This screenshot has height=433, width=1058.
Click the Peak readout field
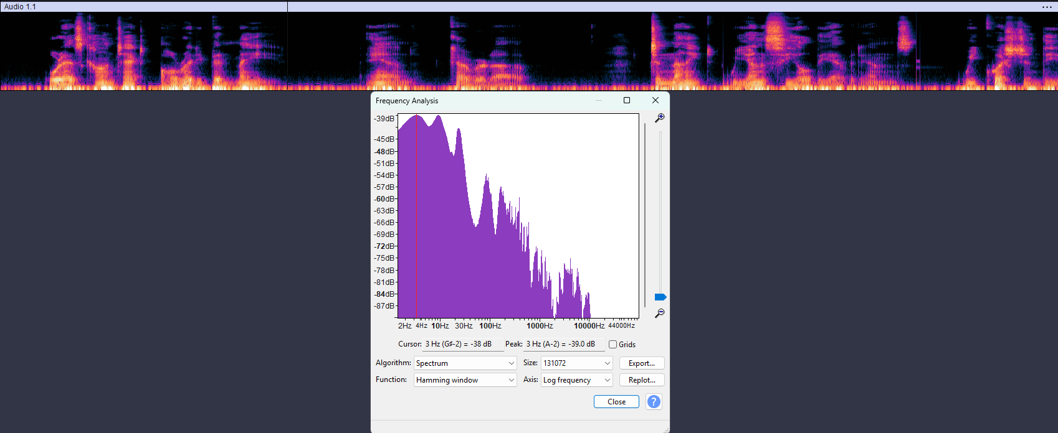coord(564,344)
